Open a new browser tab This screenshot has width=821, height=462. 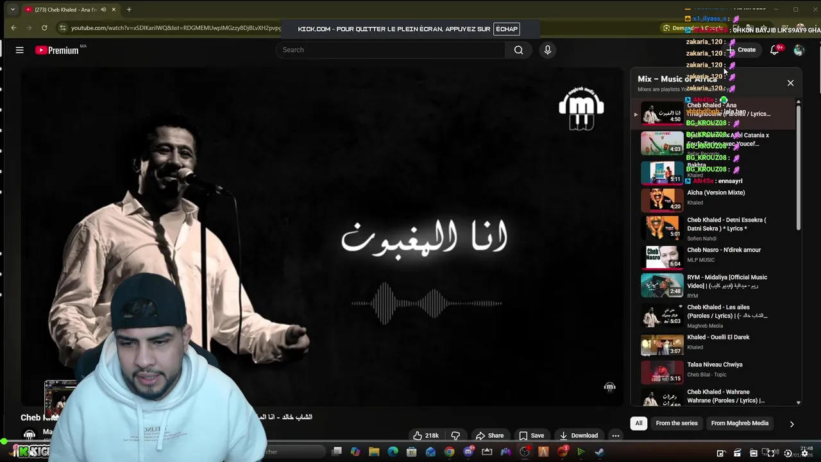(x=129, y=10)
